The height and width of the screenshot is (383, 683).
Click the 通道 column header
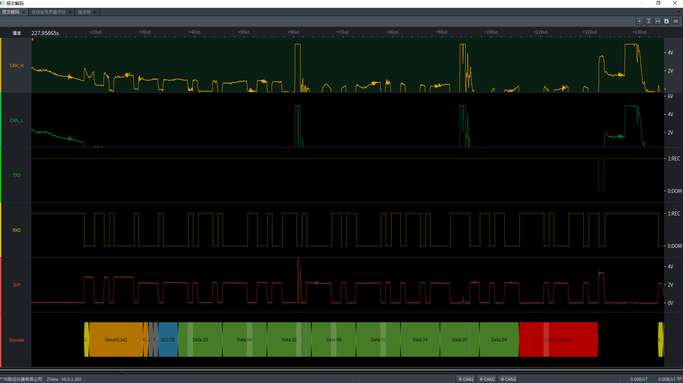click(x=16, y=33)
